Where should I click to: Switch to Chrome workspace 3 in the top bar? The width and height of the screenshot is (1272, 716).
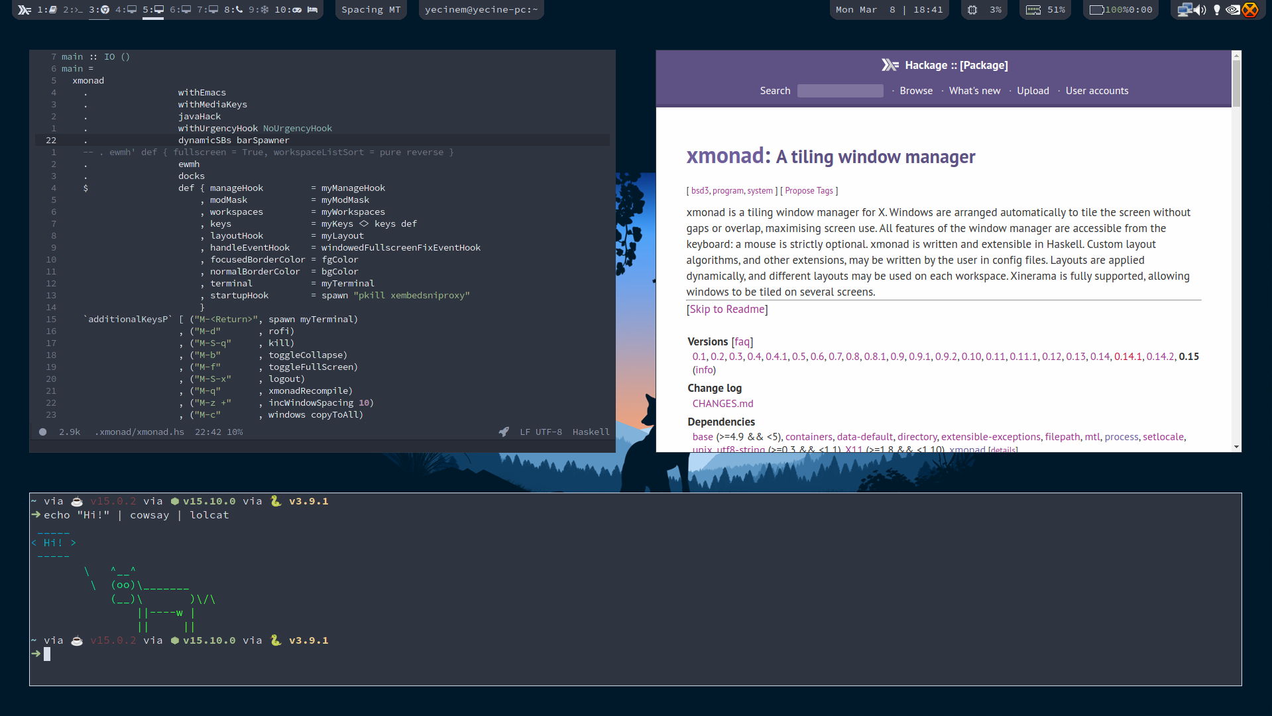pyautogui.click(x=105, y=10)
